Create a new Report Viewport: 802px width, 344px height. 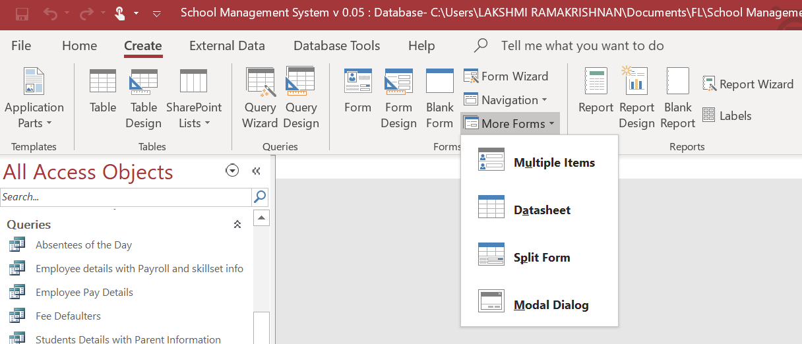[596, 92]
